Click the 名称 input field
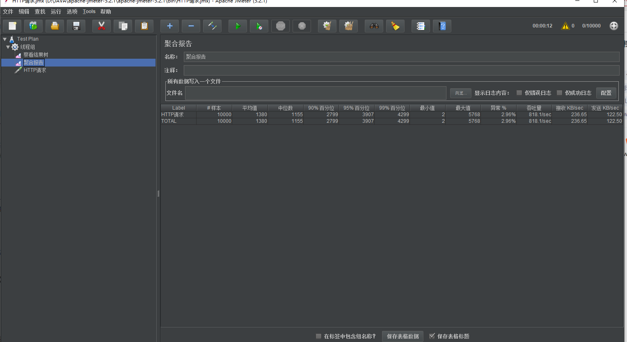The image size is (627, 342). coord(401,57)
